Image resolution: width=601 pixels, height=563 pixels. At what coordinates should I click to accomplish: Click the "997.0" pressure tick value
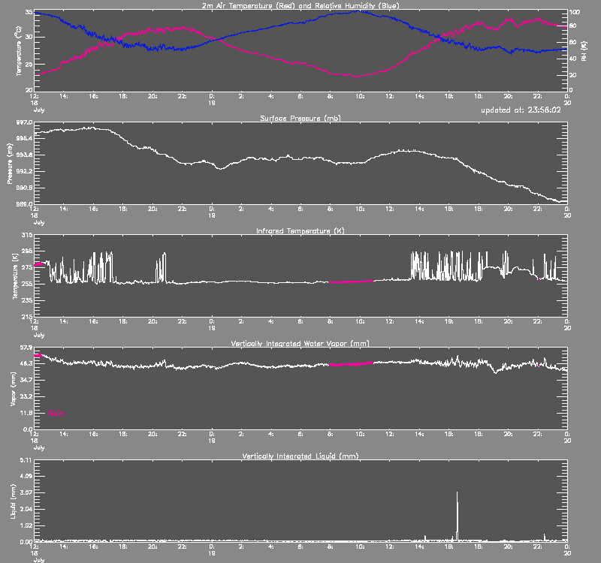pyautogui.click(x=25, y=122)
